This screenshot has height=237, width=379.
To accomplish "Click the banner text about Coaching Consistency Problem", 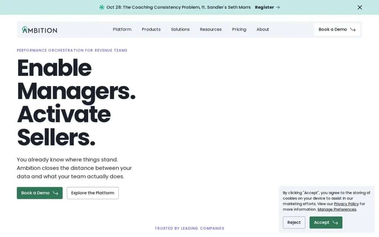I will pos(178,7).
